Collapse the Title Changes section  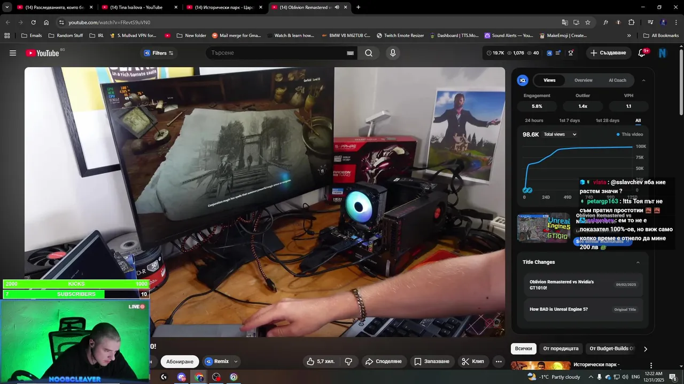[638, 262]
